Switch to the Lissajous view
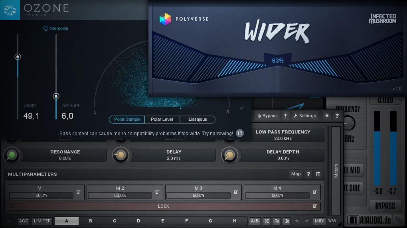 tap(198, 119)
